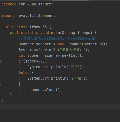This screenshot has height=122, width=120.
Task: Click the 'package' keyword
Action: pos(9,4)
